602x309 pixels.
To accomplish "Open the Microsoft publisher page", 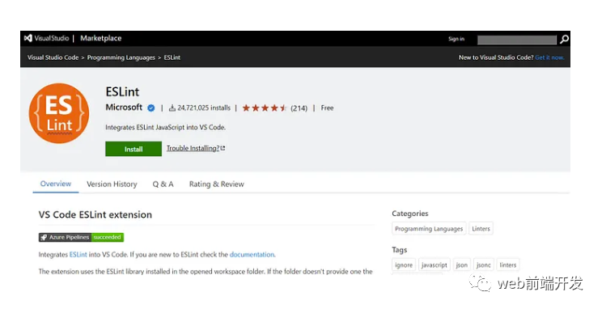I will 124,108.
